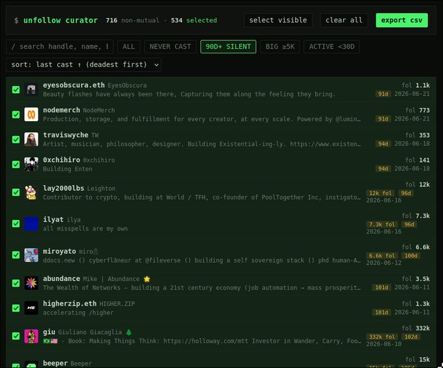This screenshot has width=443, height=368.
Task: Click the 716 non-mutual count
Action: point(132,20)
